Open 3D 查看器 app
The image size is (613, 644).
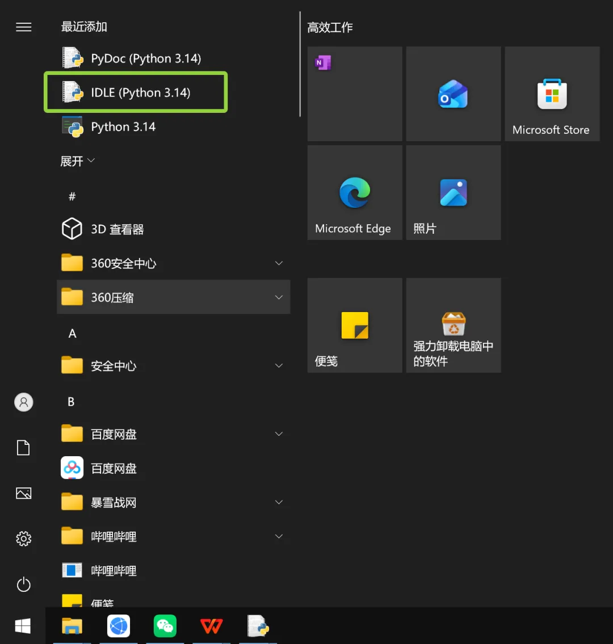pyautogui.click(x=173, y=229)
